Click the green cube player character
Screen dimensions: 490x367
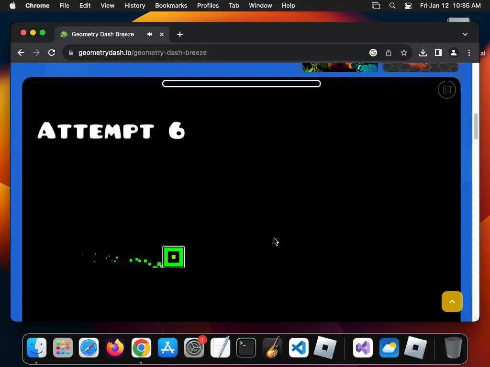pos(173,257)
